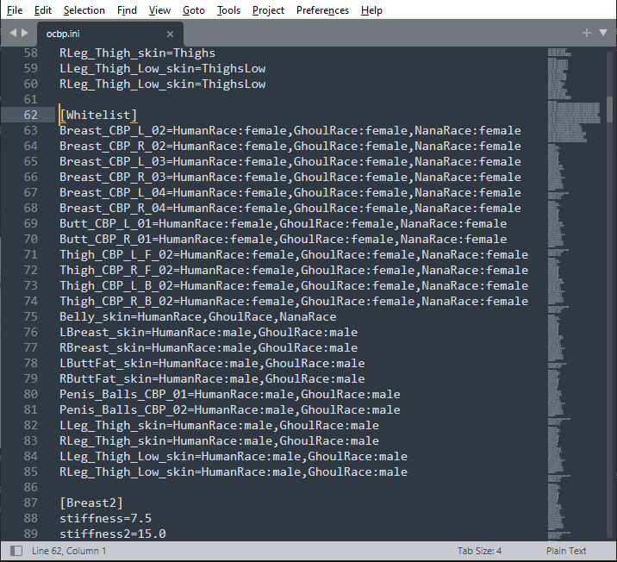Open the Tools menu

coord(228,10)
